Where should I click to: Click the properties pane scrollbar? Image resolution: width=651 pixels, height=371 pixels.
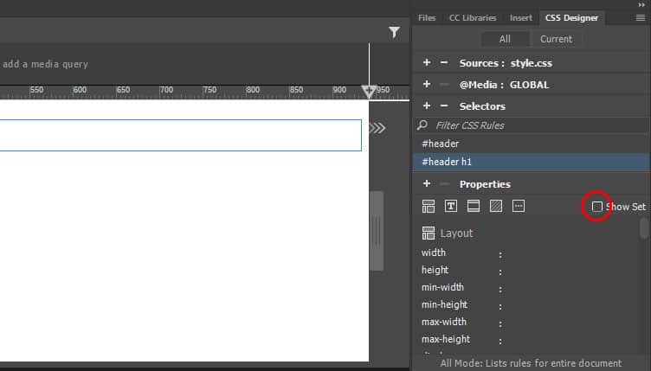(x=644, y=228)
